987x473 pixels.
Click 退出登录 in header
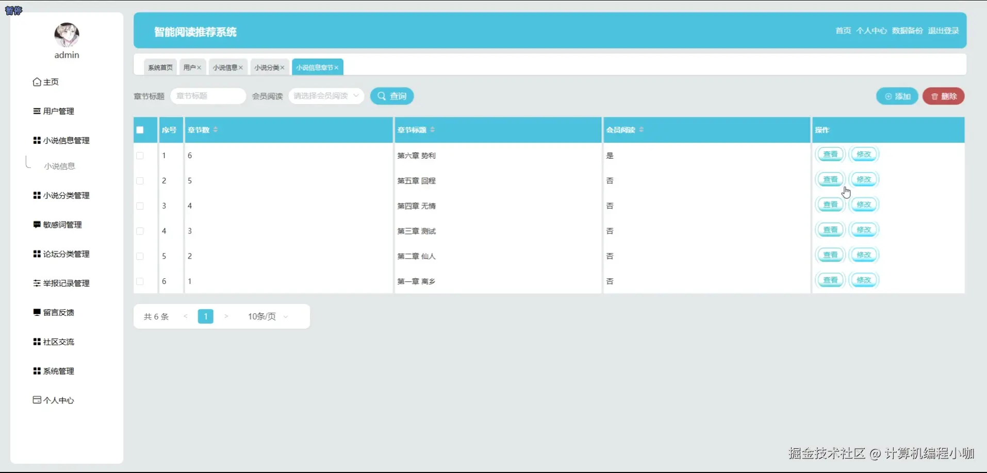944,31
